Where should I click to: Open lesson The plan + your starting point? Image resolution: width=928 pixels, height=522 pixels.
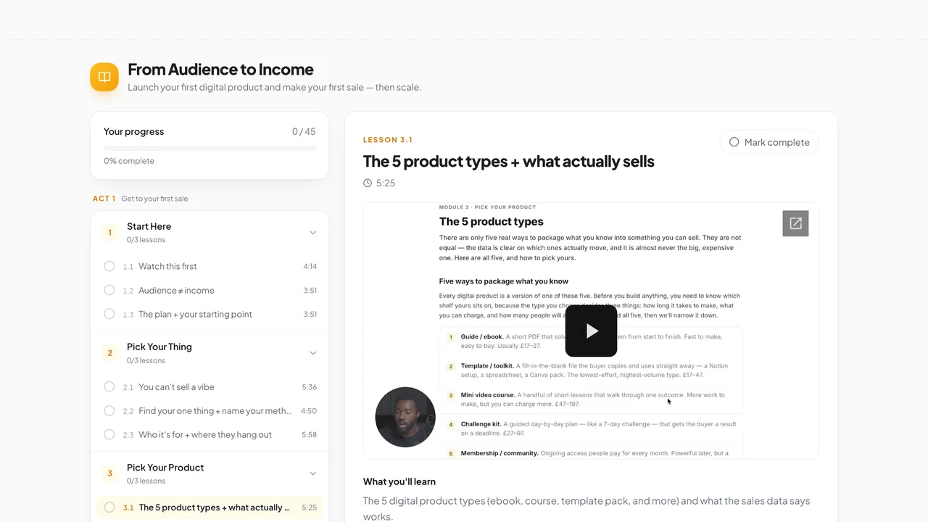(x=210, y=314)
